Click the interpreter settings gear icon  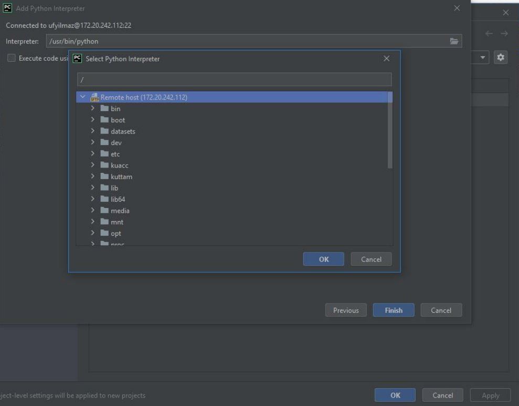(500, 57)
